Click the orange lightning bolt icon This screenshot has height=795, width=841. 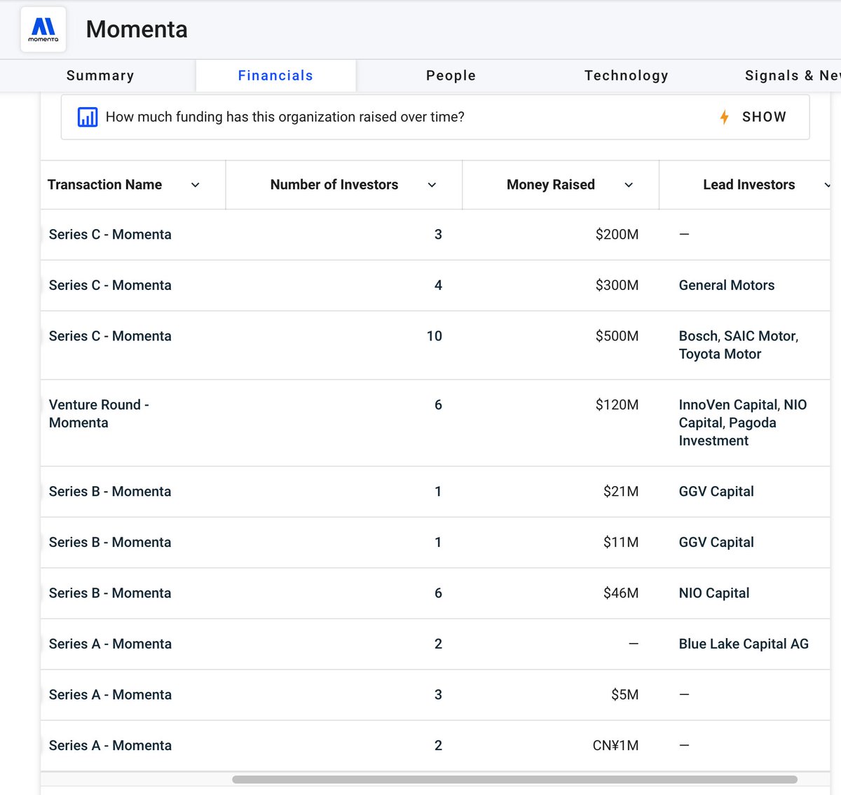click(x=724, y=117)
